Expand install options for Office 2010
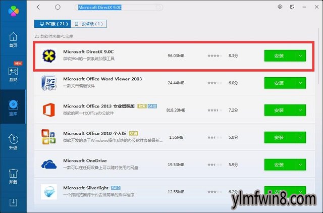Screen dimensions: 323x213 click(x=301, y=137)
